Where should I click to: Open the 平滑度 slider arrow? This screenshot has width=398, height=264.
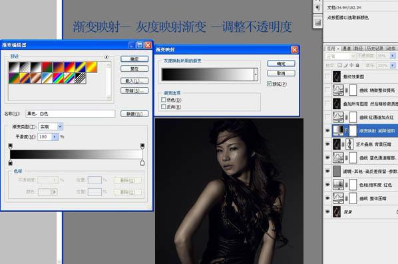55,137
